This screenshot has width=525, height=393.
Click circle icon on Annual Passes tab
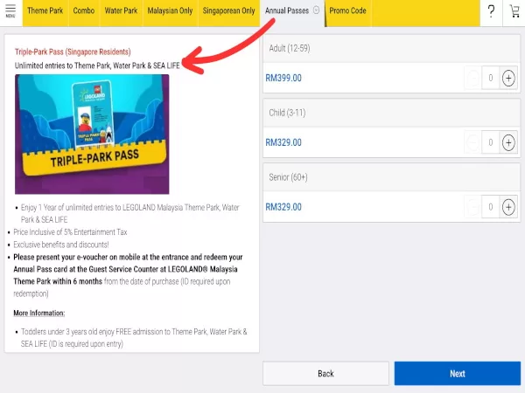click(316, 10)
